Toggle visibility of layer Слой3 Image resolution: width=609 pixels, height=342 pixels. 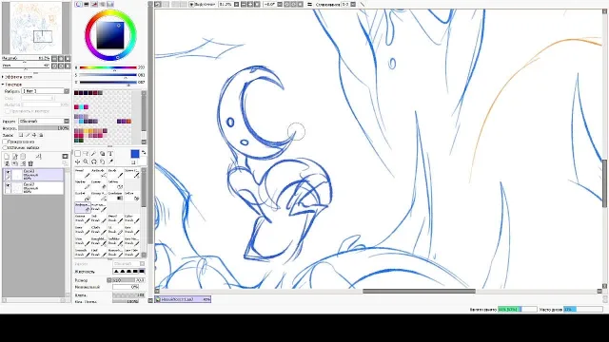[8, 172]
